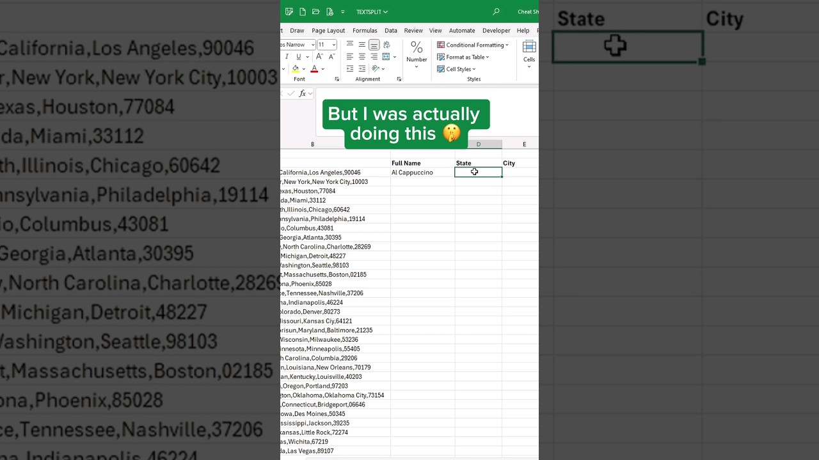Viewport: 819px width, 460px height.
Task: Click the Save icon in the title bar
Action: point(289,11)
